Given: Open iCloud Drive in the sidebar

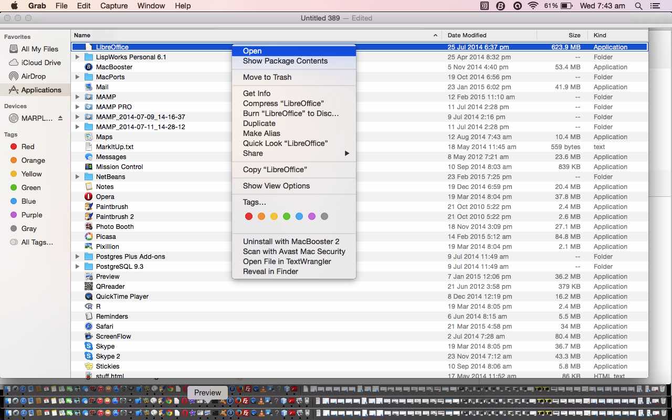Looking at the screenshot, I should pyautogui.click(x=35, y=62).
